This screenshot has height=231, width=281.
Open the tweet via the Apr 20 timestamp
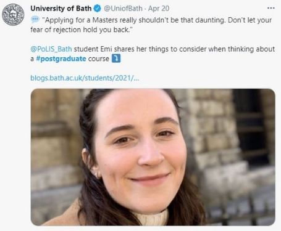[x=159, y=9]
